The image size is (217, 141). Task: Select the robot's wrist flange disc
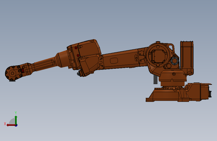coord(13,73)
